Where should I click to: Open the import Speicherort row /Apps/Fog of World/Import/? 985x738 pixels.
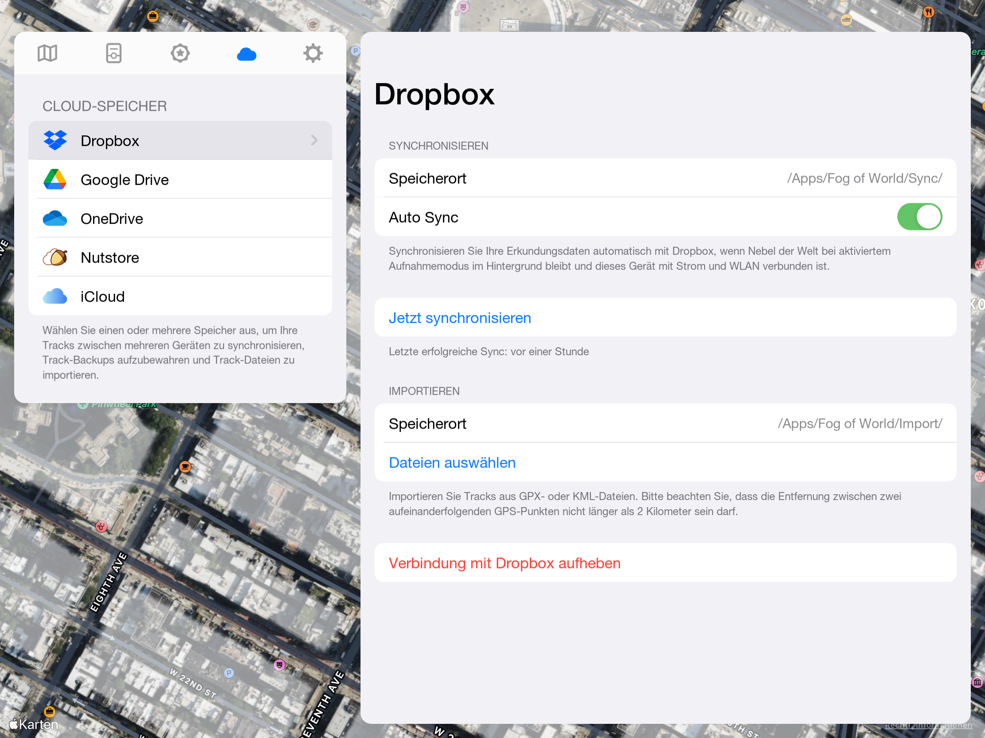coord(665,423)
